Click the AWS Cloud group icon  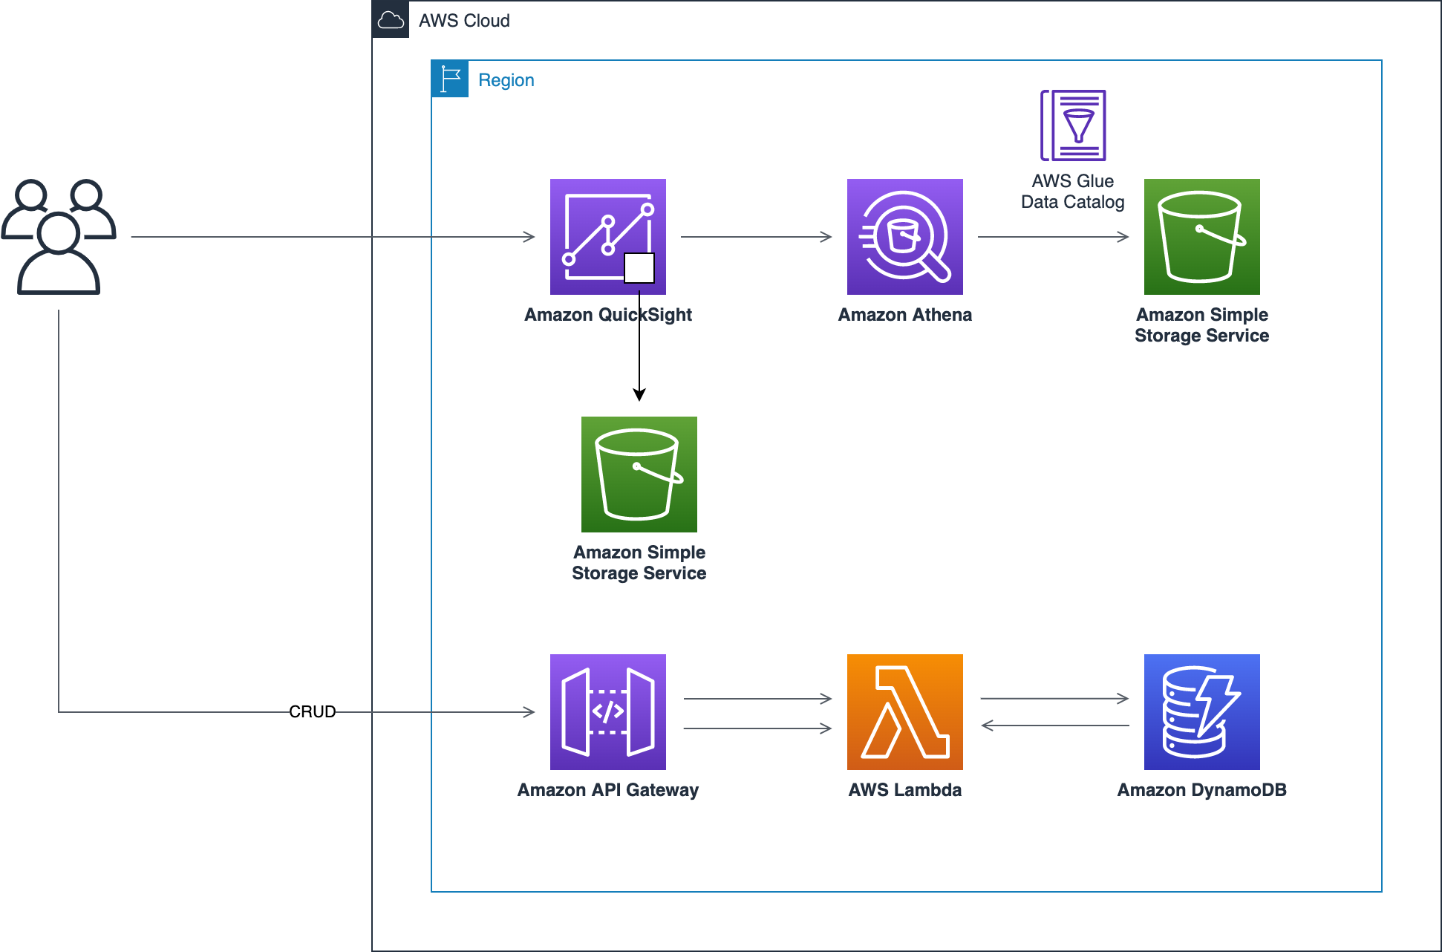(x=391, y=19)
